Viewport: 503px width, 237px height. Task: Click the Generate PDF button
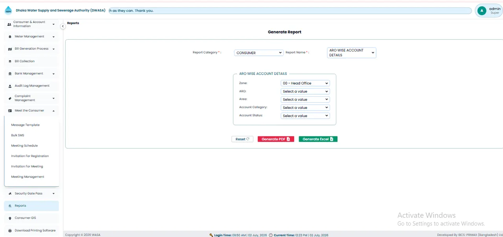(x=276, y=139)
